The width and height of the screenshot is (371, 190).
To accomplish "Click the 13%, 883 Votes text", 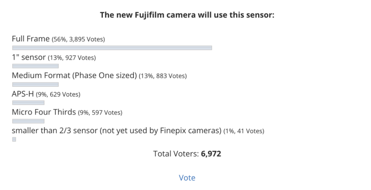I will point(163,76).
